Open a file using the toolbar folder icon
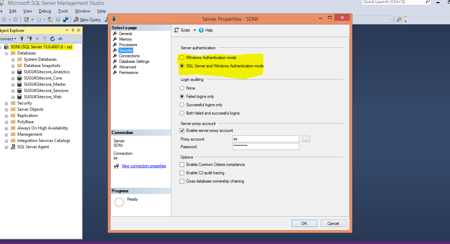This screenshot has height=244, width=450. click(50, 19)
